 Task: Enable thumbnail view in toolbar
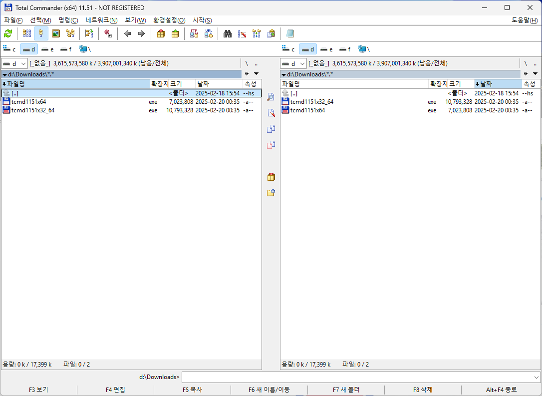(x=56, y=33)
